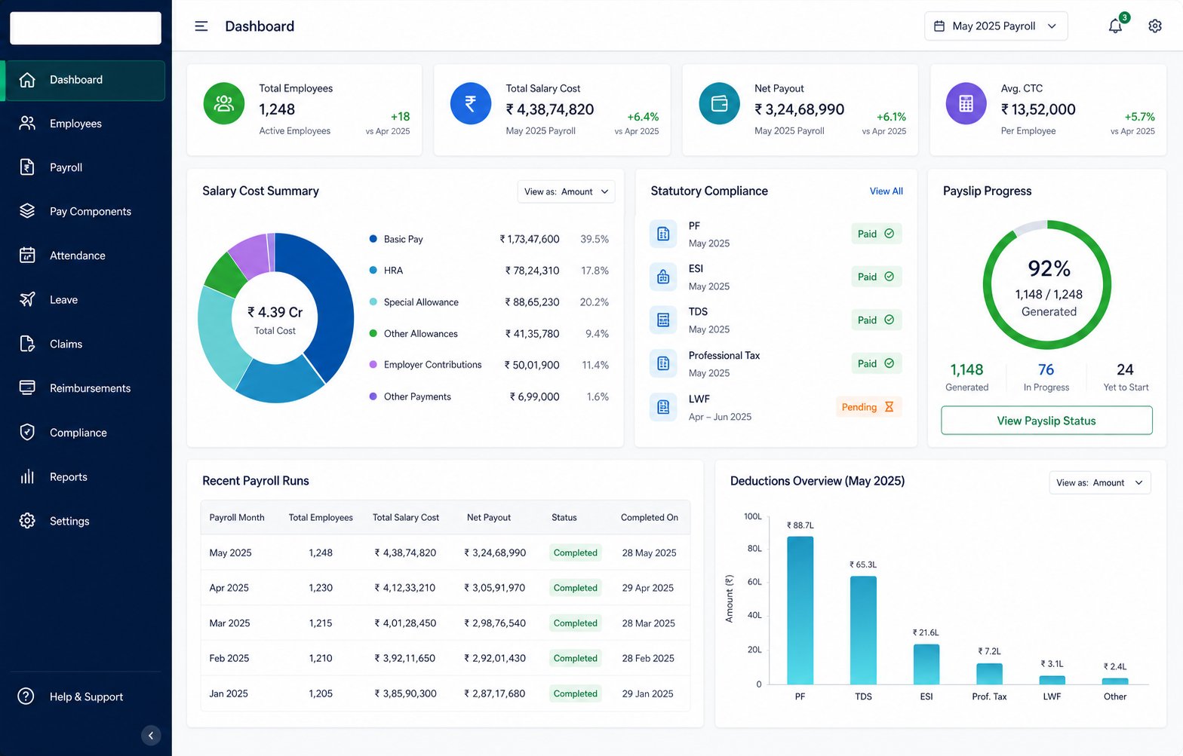Screen dimensions: 1183x756
Task: Click the Paid checkmark icon for PF
Action: click(889, 234)
